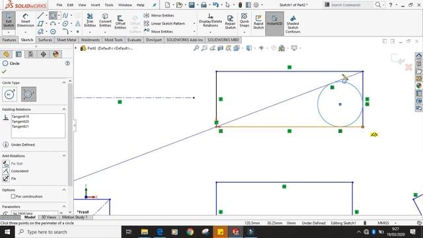423x238 pixels.
Task: Collapse the Circle Type section
Action: pyautogui.click(x=64, y=83)
